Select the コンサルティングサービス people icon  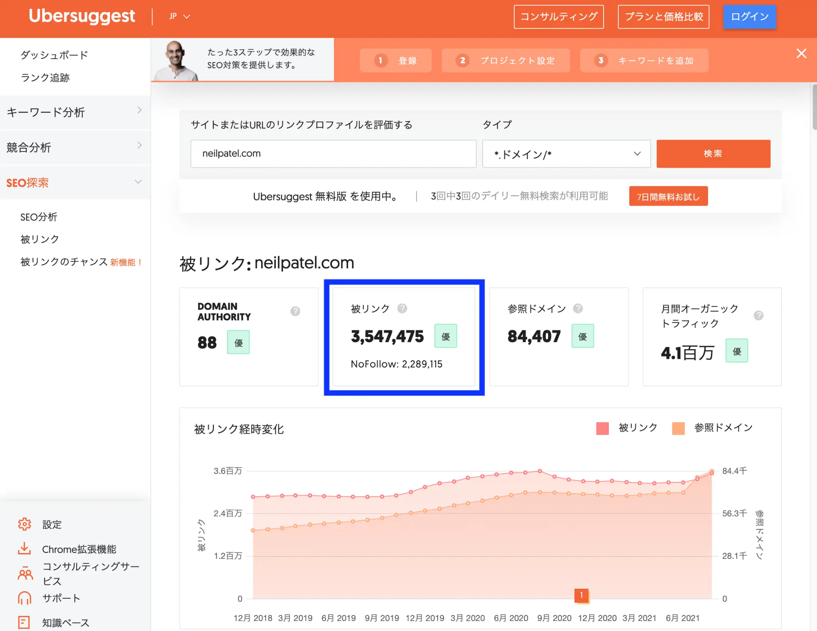click(25, 573)
